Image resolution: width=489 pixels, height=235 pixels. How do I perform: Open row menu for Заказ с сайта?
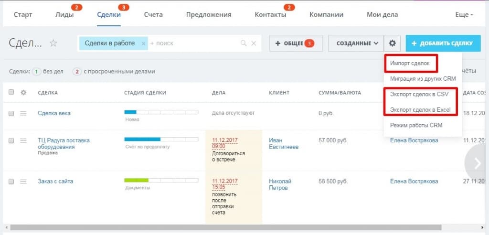point(23,182)
